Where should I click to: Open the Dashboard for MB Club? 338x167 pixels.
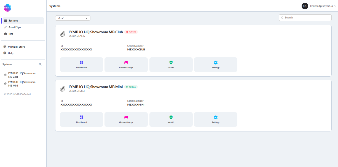[81, 64]
